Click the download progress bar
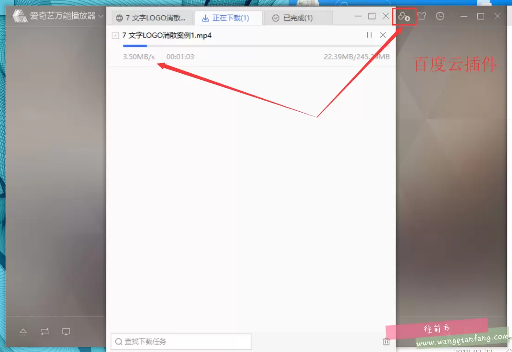Screen dimensions: 512x352 pyautogui.click(x=256, y=46)
